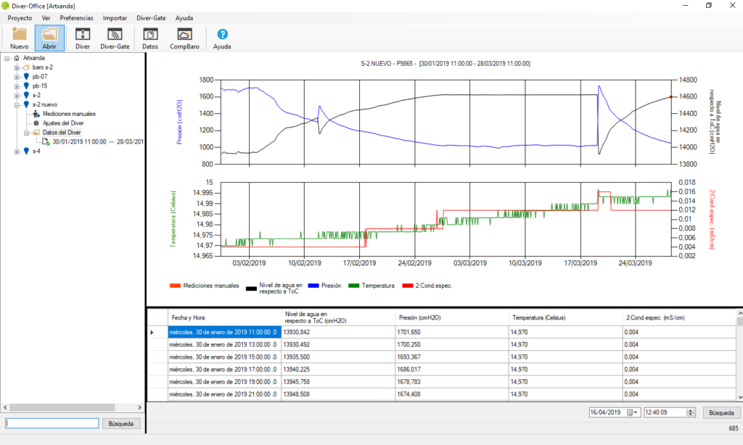Click the cell with value 13935,500
Image resolution: width=743 pixels, height=445 pixels.
click(x=338, y=357)
